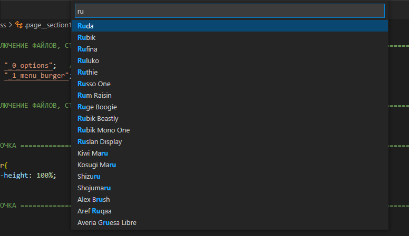Select Rubik Beastly option
Viewport: 409px width, 236px height.
(230, 119)
